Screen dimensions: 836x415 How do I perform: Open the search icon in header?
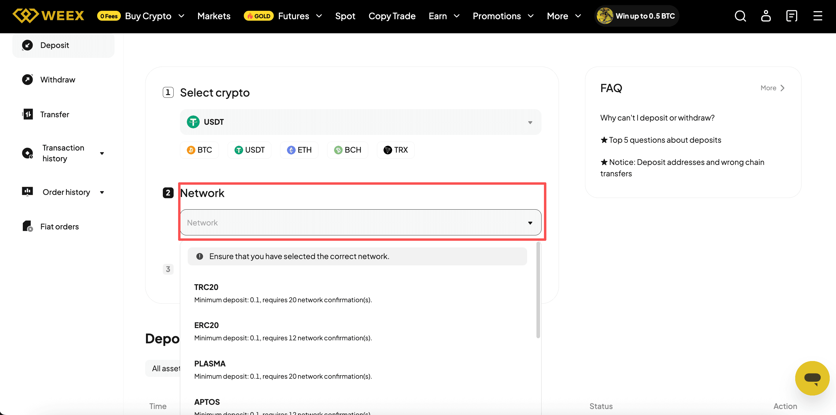pyautogui.click(x=740, y=16)
